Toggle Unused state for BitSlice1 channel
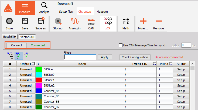 26,80
